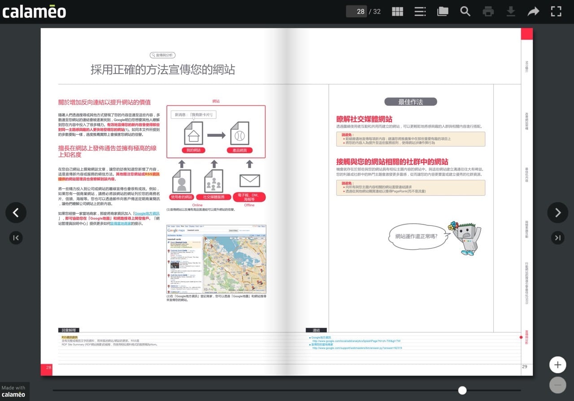Click the '最佳作法' header badge
The width and height of the screenshot is (574, 401).
[411, 102]
